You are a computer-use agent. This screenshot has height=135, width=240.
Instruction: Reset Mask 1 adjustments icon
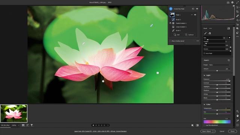229,60
